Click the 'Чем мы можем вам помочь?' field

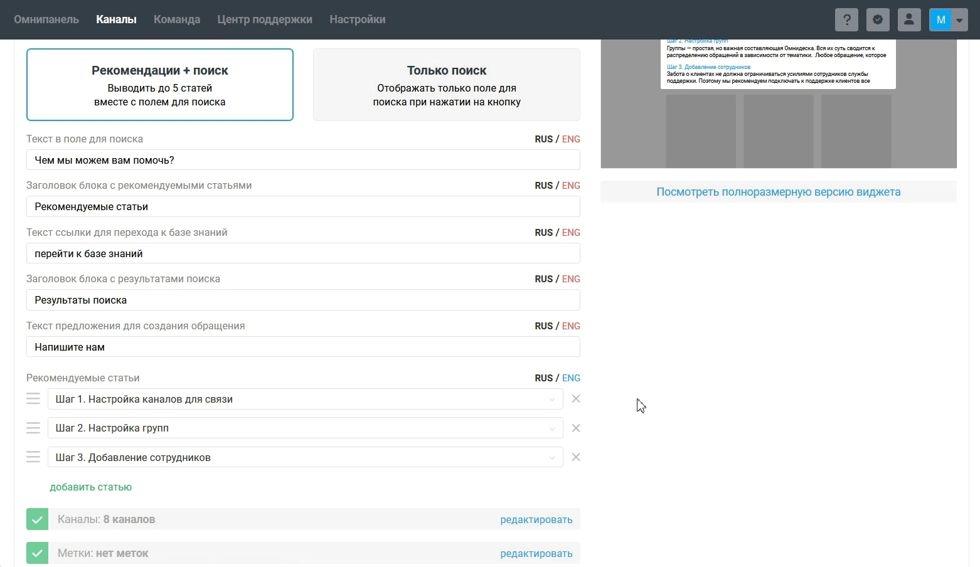click(303, 160)
